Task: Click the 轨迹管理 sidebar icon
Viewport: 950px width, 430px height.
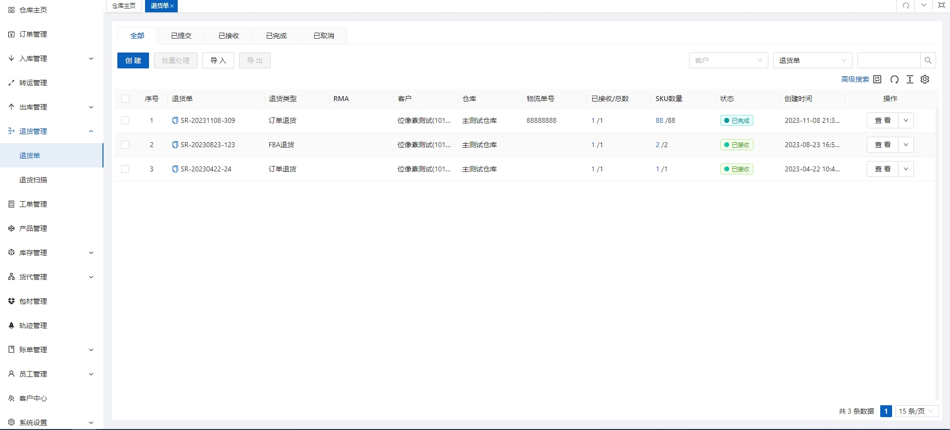Action: coord(11,325)
